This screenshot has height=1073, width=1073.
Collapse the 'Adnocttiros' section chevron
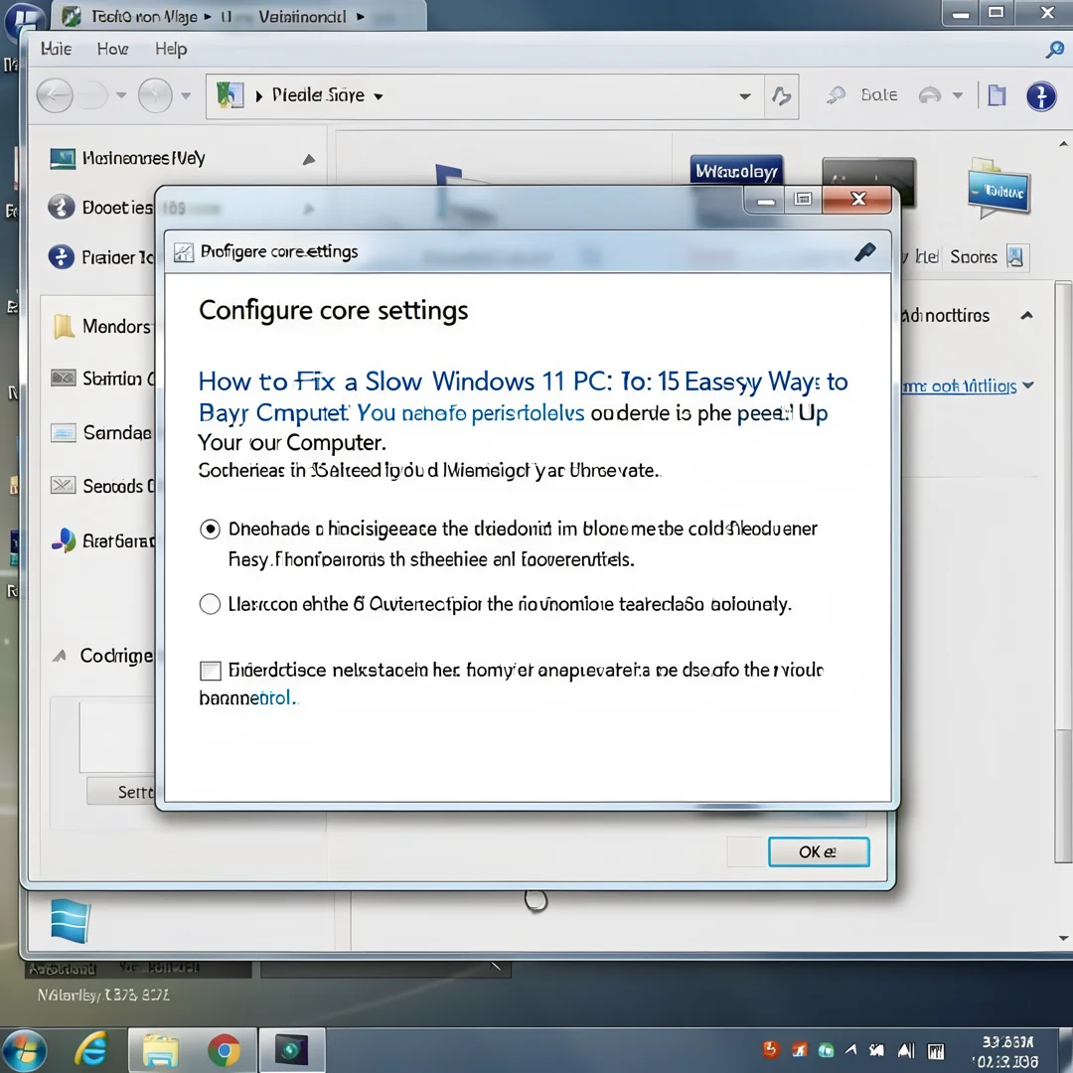point(1026,316)
